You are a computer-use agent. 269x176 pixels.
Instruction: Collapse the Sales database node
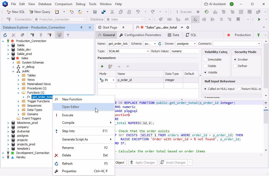[x=8, y=58]
